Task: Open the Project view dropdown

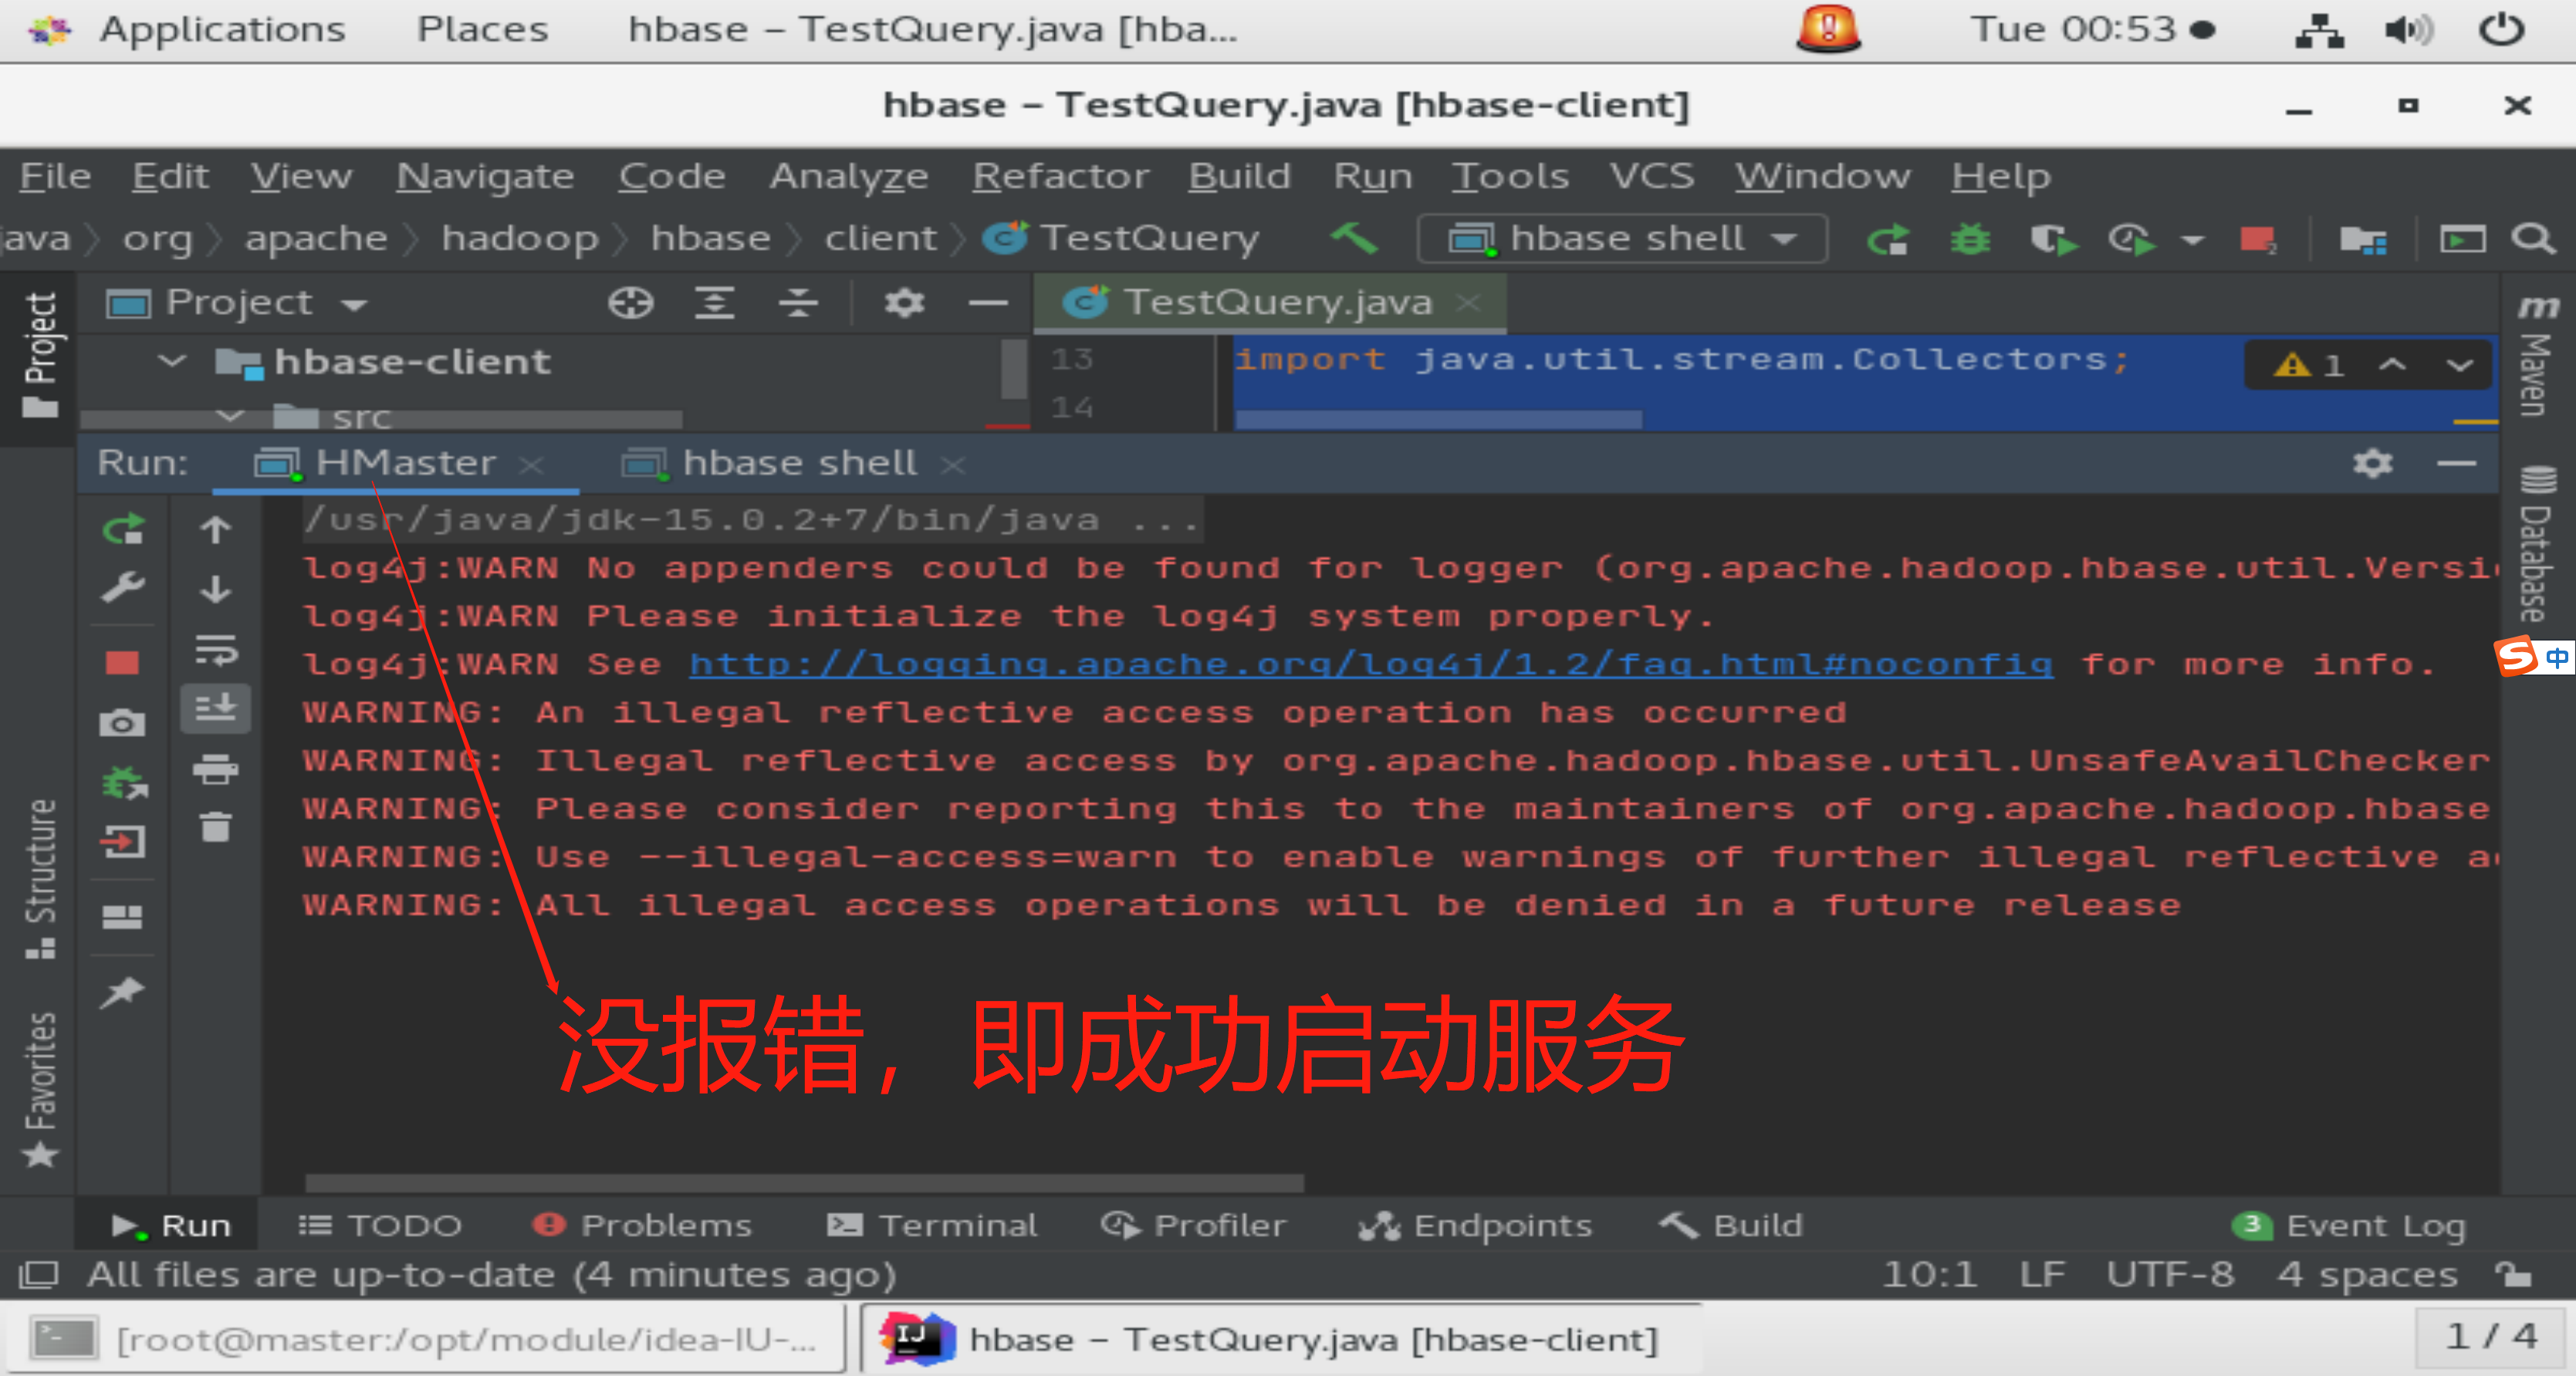Action: pos(354,303)
